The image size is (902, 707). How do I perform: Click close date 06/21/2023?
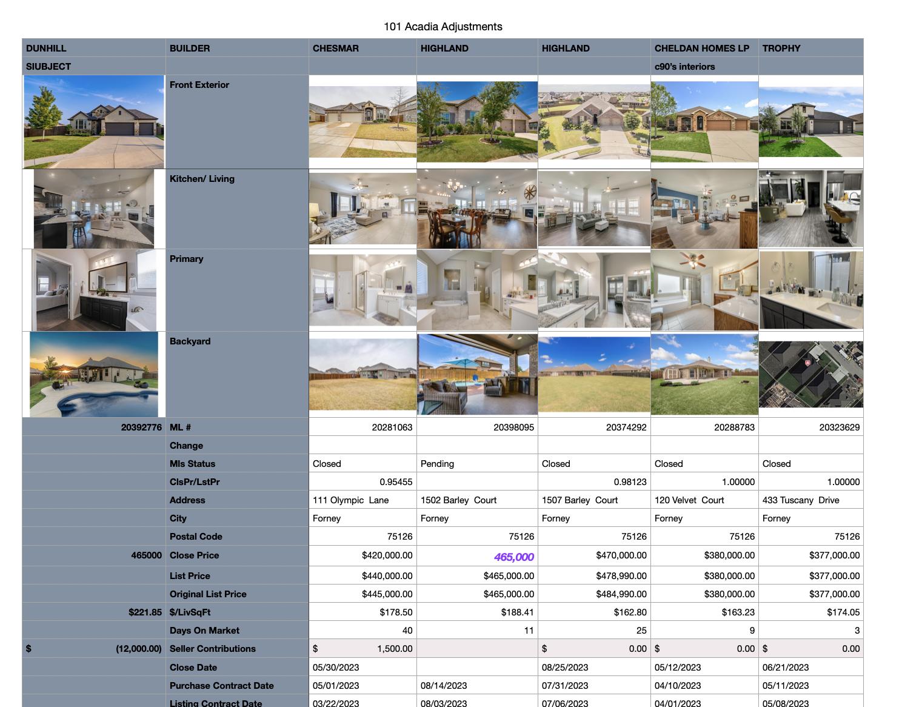click(x=786, y=668)
